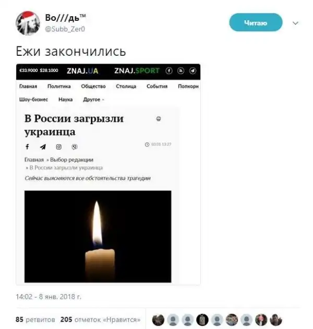Open the Facebook icon in the black header
Screen dimensions: 313x329
(x=169, y=71)
